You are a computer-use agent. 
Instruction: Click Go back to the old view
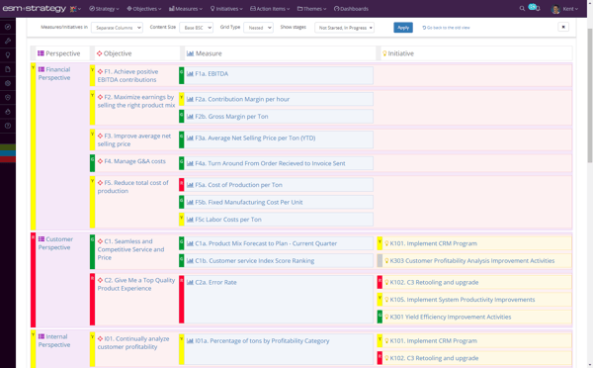point(446,28)
